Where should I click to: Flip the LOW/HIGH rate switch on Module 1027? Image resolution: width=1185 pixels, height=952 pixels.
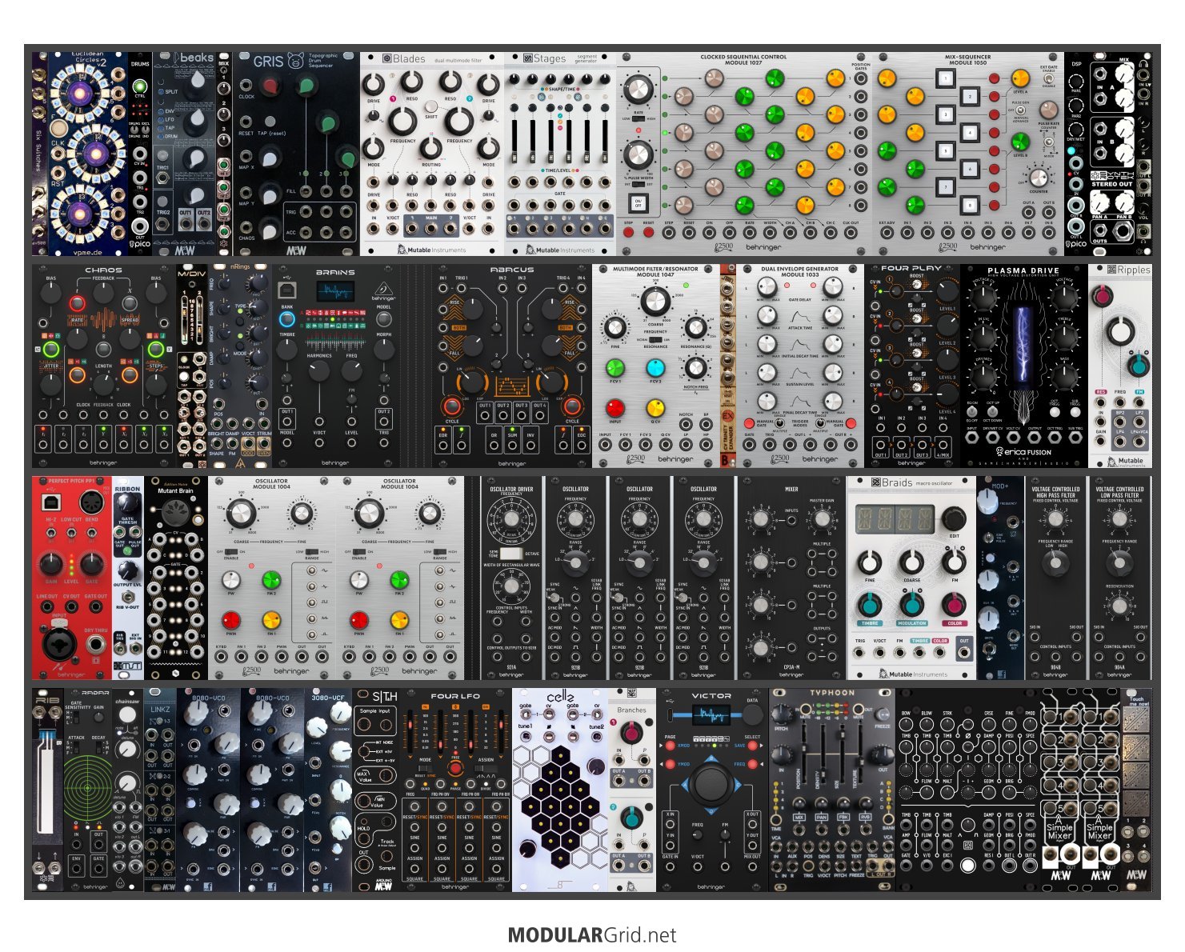tap(638, 118)
